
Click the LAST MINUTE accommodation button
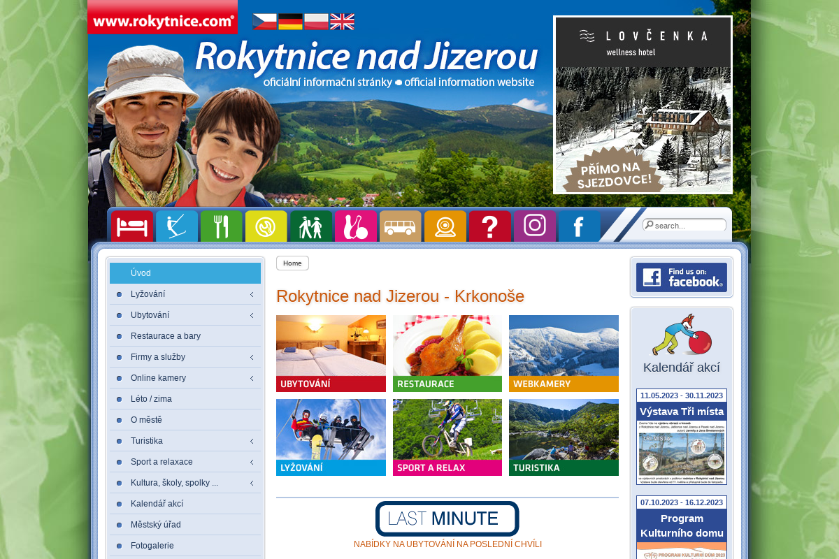(447, 519)
